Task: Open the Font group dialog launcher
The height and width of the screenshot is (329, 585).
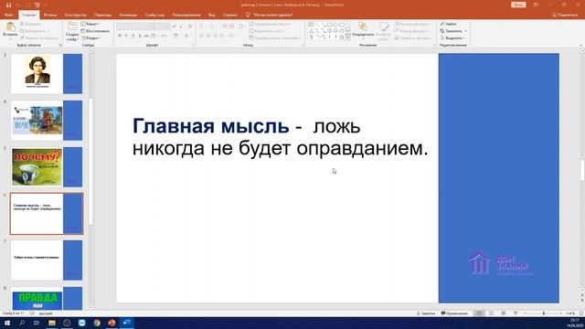Action: tap(194, 45)
